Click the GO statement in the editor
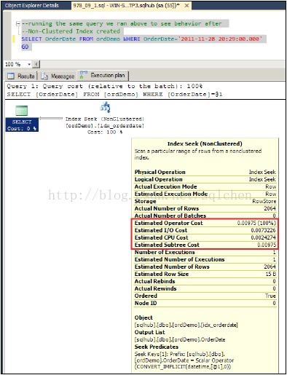Screen dimensions: 287x375 tap(25, 47)
